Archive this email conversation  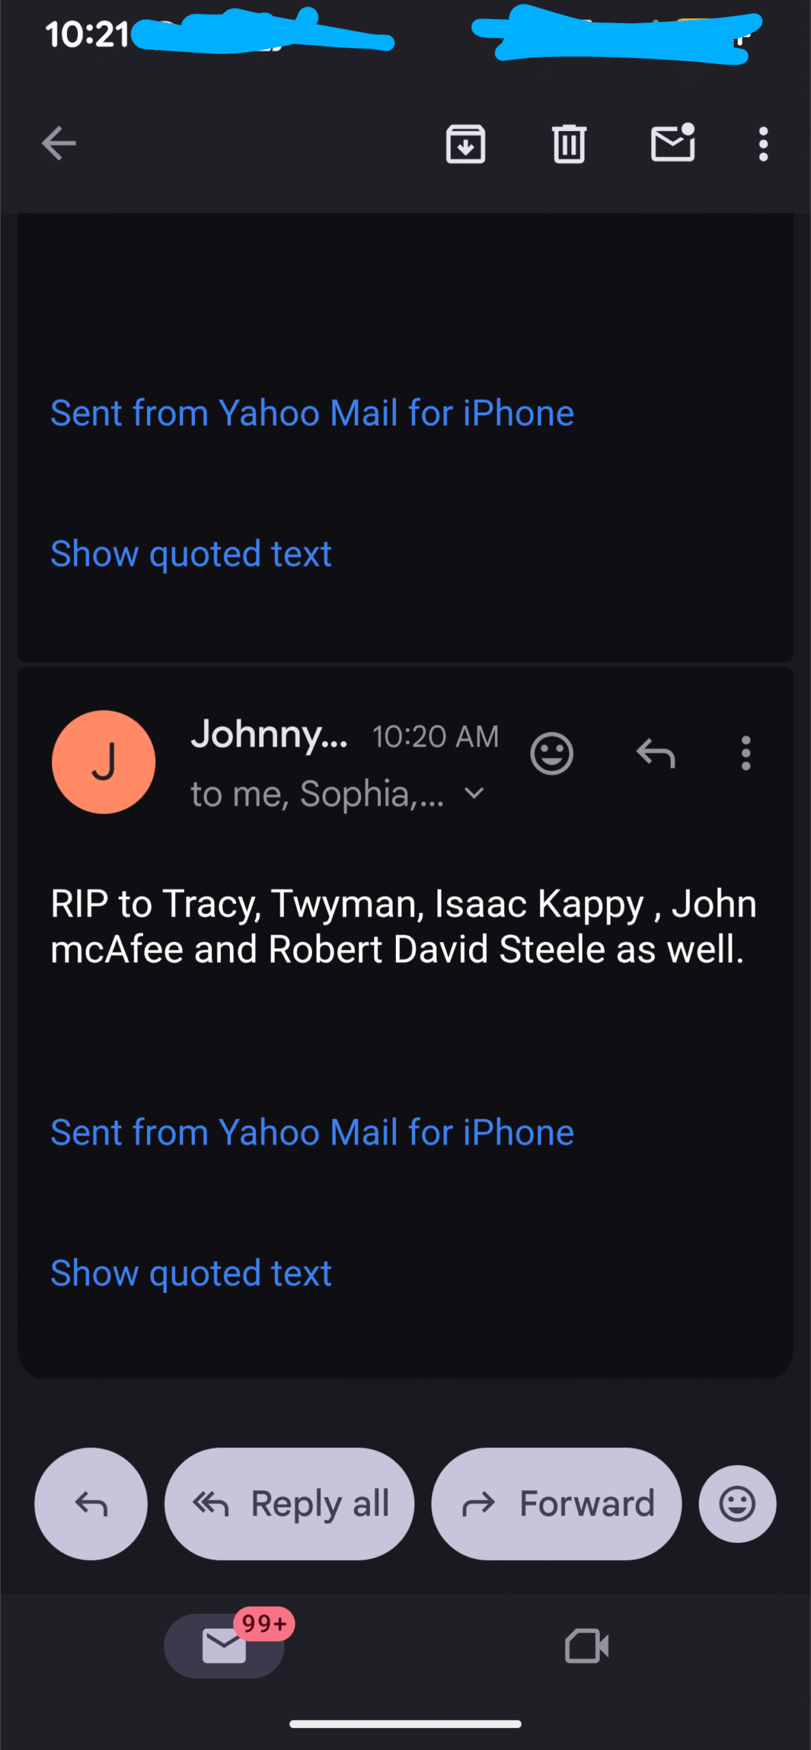pyautogui.click(x=466, y=144)
